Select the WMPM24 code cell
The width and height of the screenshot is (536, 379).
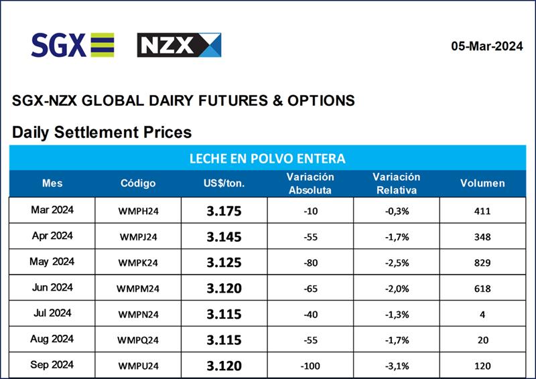click(138, 289)
